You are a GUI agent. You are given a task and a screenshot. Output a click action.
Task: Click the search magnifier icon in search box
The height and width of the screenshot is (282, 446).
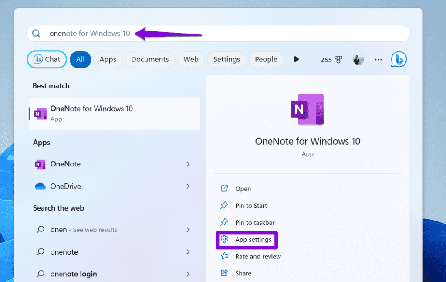coord(36,34)
